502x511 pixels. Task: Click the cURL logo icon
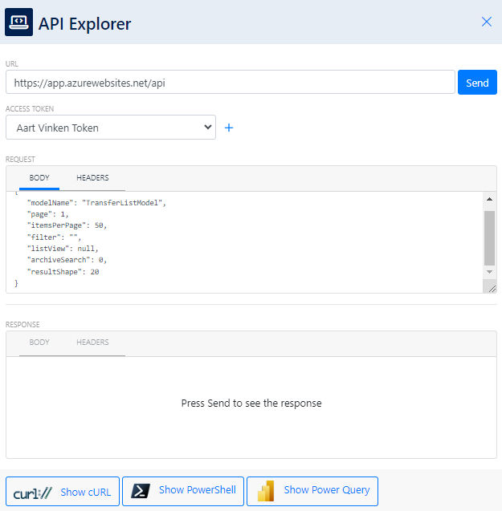pos(33,493)
